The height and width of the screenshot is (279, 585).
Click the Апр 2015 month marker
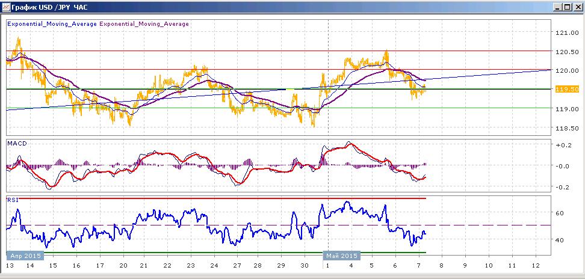click(25, 256)
